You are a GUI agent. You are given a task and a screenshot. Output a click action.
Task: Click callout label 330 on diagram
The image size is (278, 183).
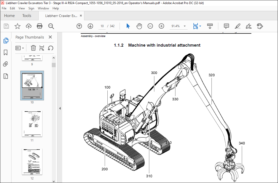point(175,99)
